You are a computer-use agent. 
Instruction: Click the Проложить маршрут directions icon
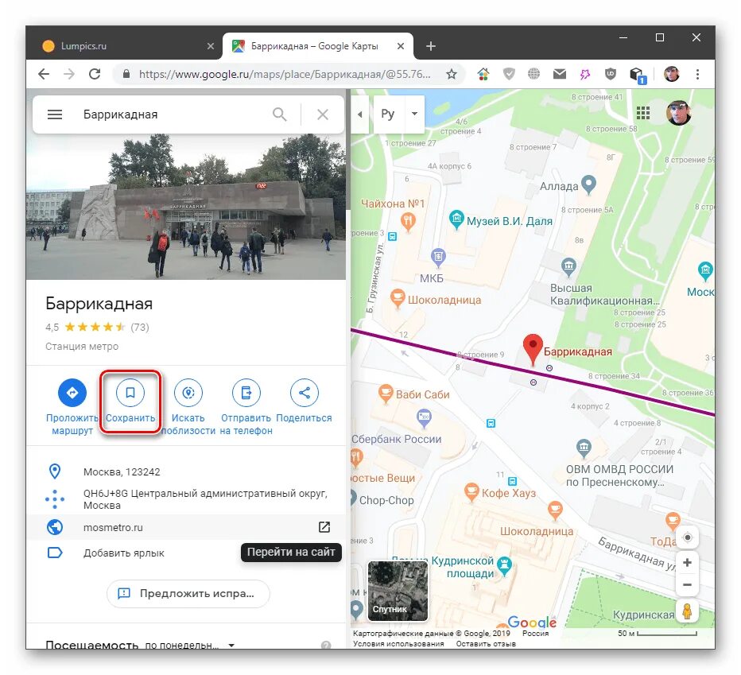pyautogui.click(x=72, y=393)
